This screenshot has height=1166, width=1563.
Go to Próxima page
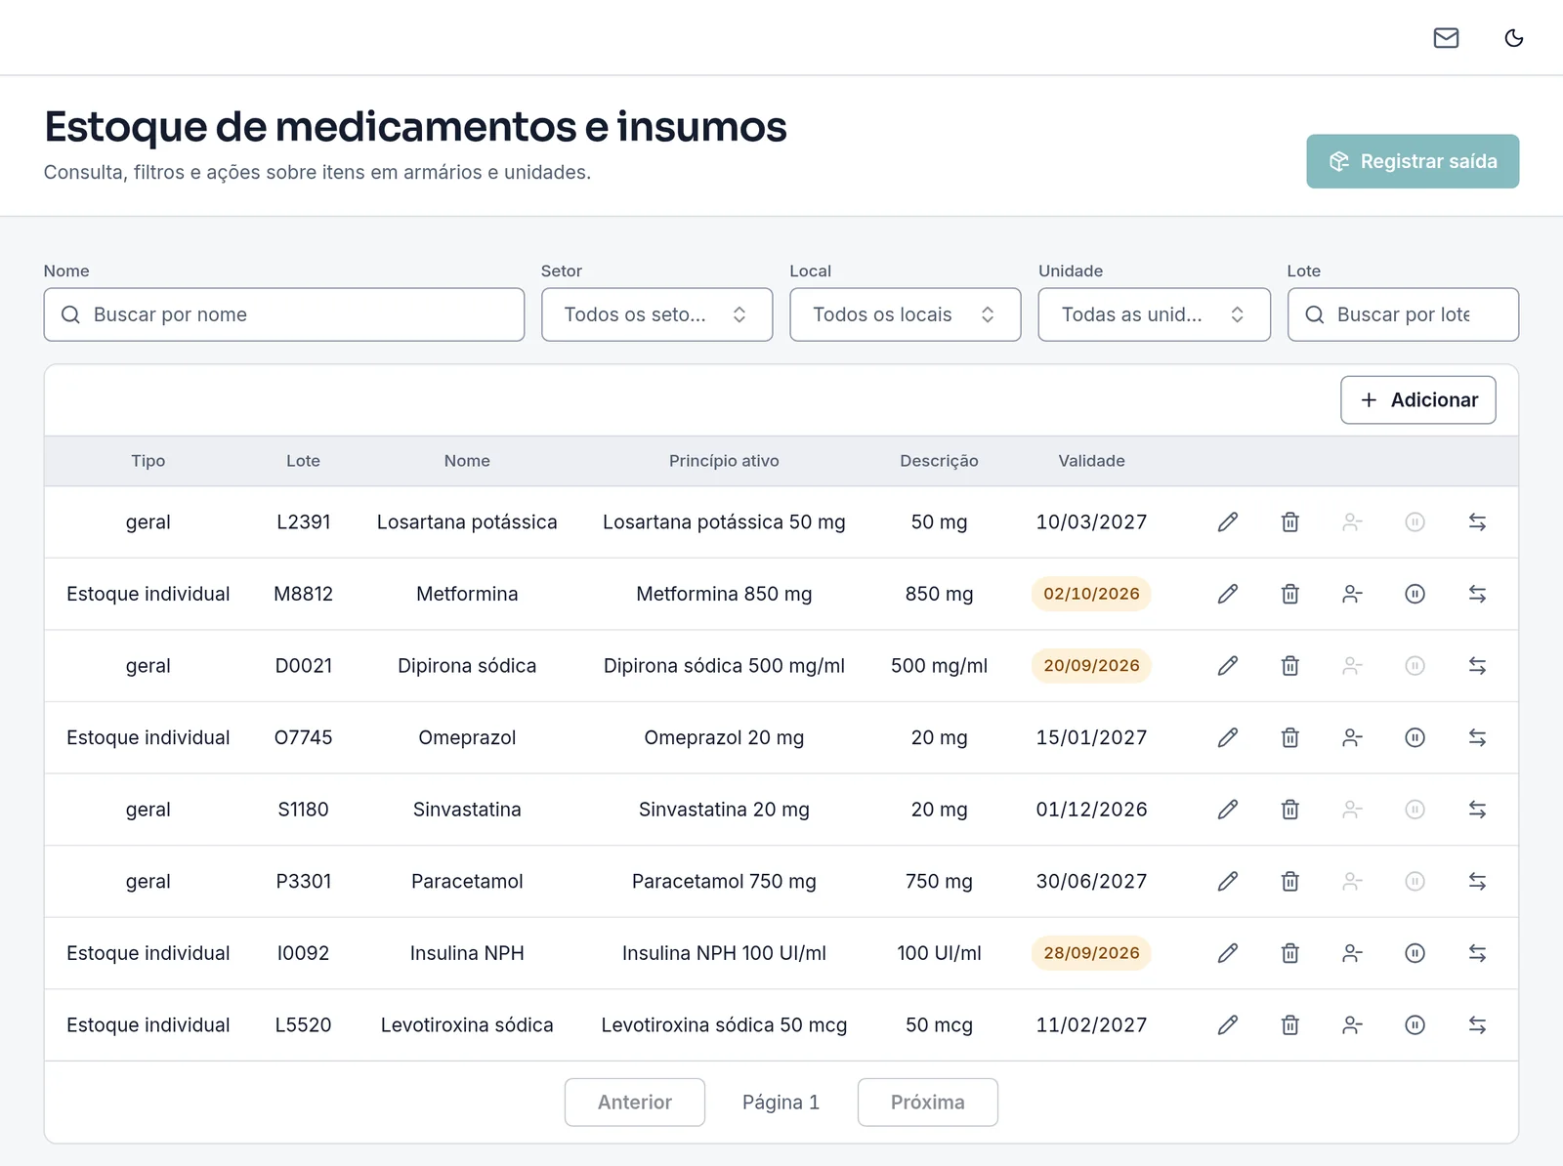927,1103
